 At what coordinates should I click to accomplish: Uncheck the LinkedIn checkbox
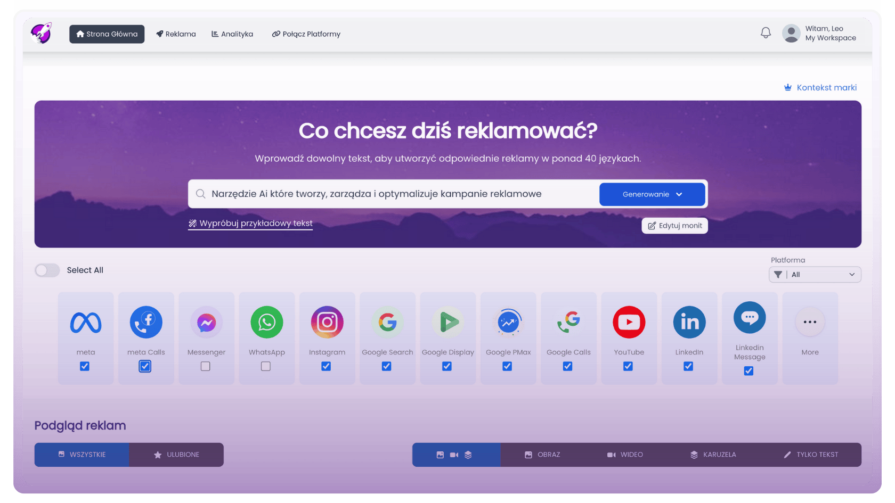[688, 366]
